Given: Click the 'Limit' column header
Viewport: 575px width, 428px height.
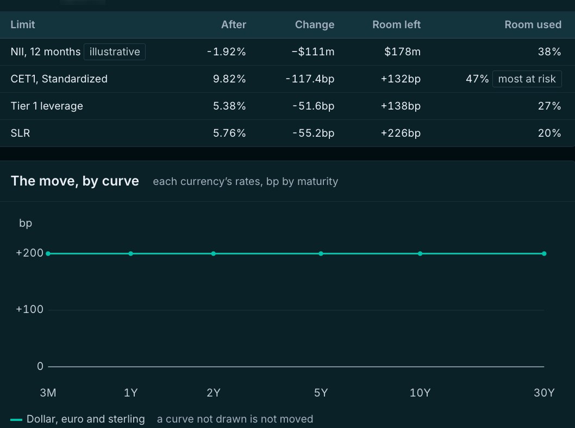Looking at the screenshot, I should [x=23, y=24].
